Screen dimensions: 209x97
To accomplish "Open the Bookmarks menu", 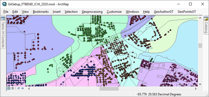I will (41, 12).
